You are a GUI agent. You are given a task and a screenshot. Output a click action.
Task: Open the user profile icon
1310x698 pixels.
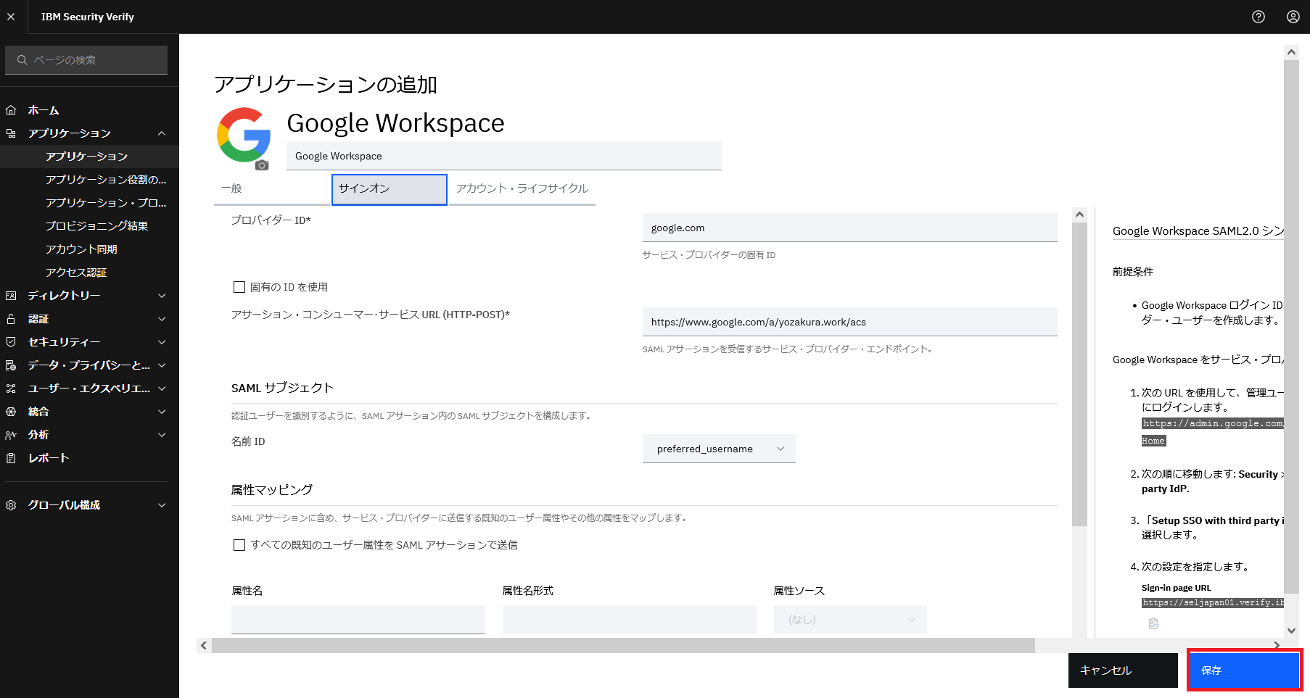[1293, 17]
